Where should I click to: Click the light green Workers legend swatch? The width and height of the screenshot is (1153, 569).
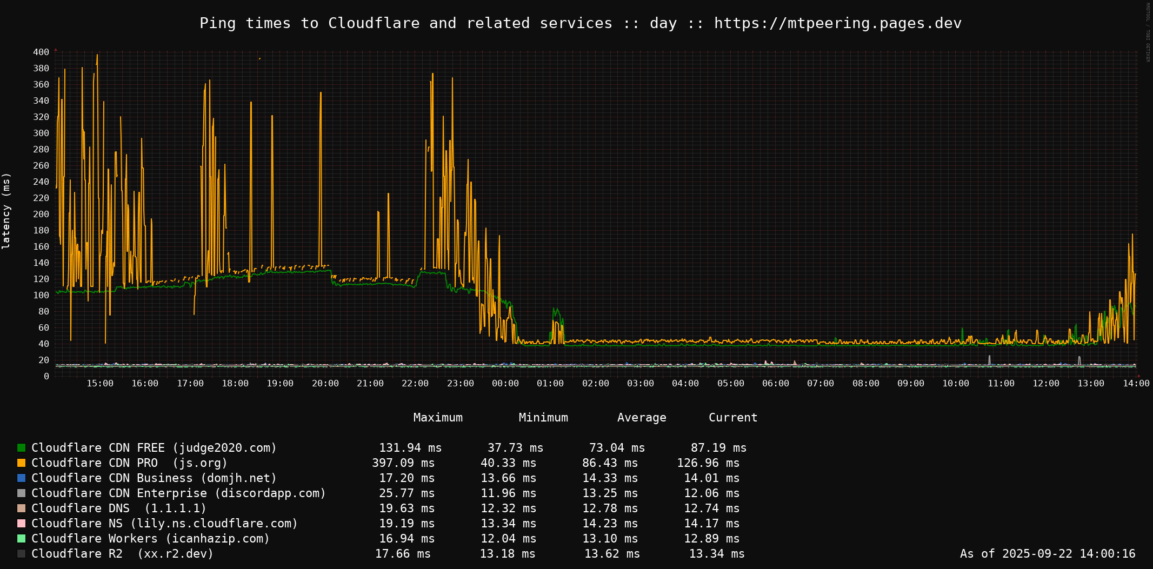pyautogui.click(x=21, y=539)
